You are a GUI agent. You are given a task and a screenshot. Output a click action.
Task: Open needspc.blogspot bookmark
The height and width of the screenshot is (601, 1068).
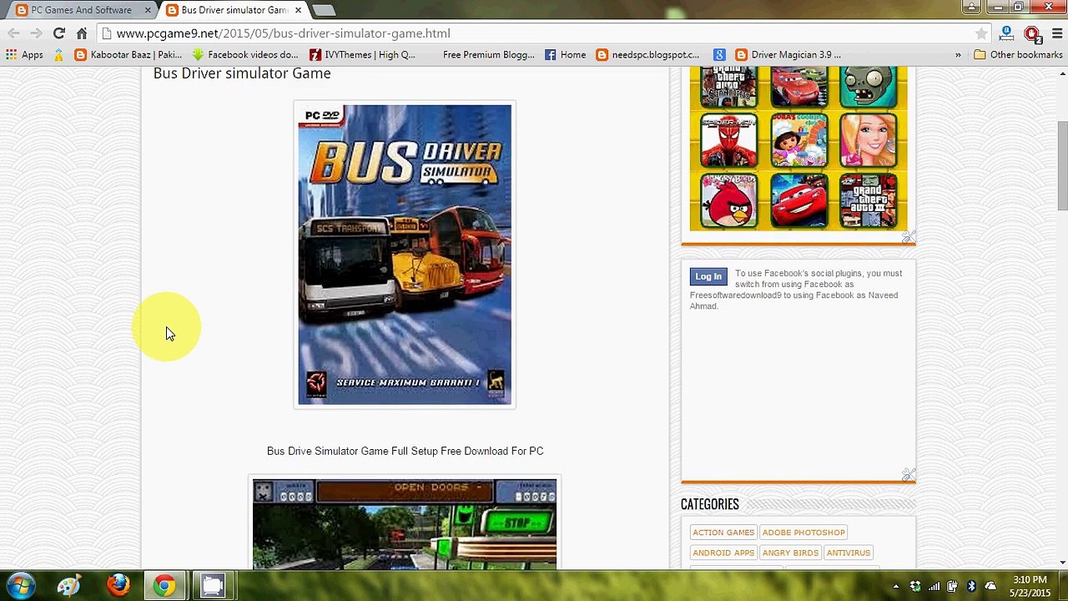648,55
